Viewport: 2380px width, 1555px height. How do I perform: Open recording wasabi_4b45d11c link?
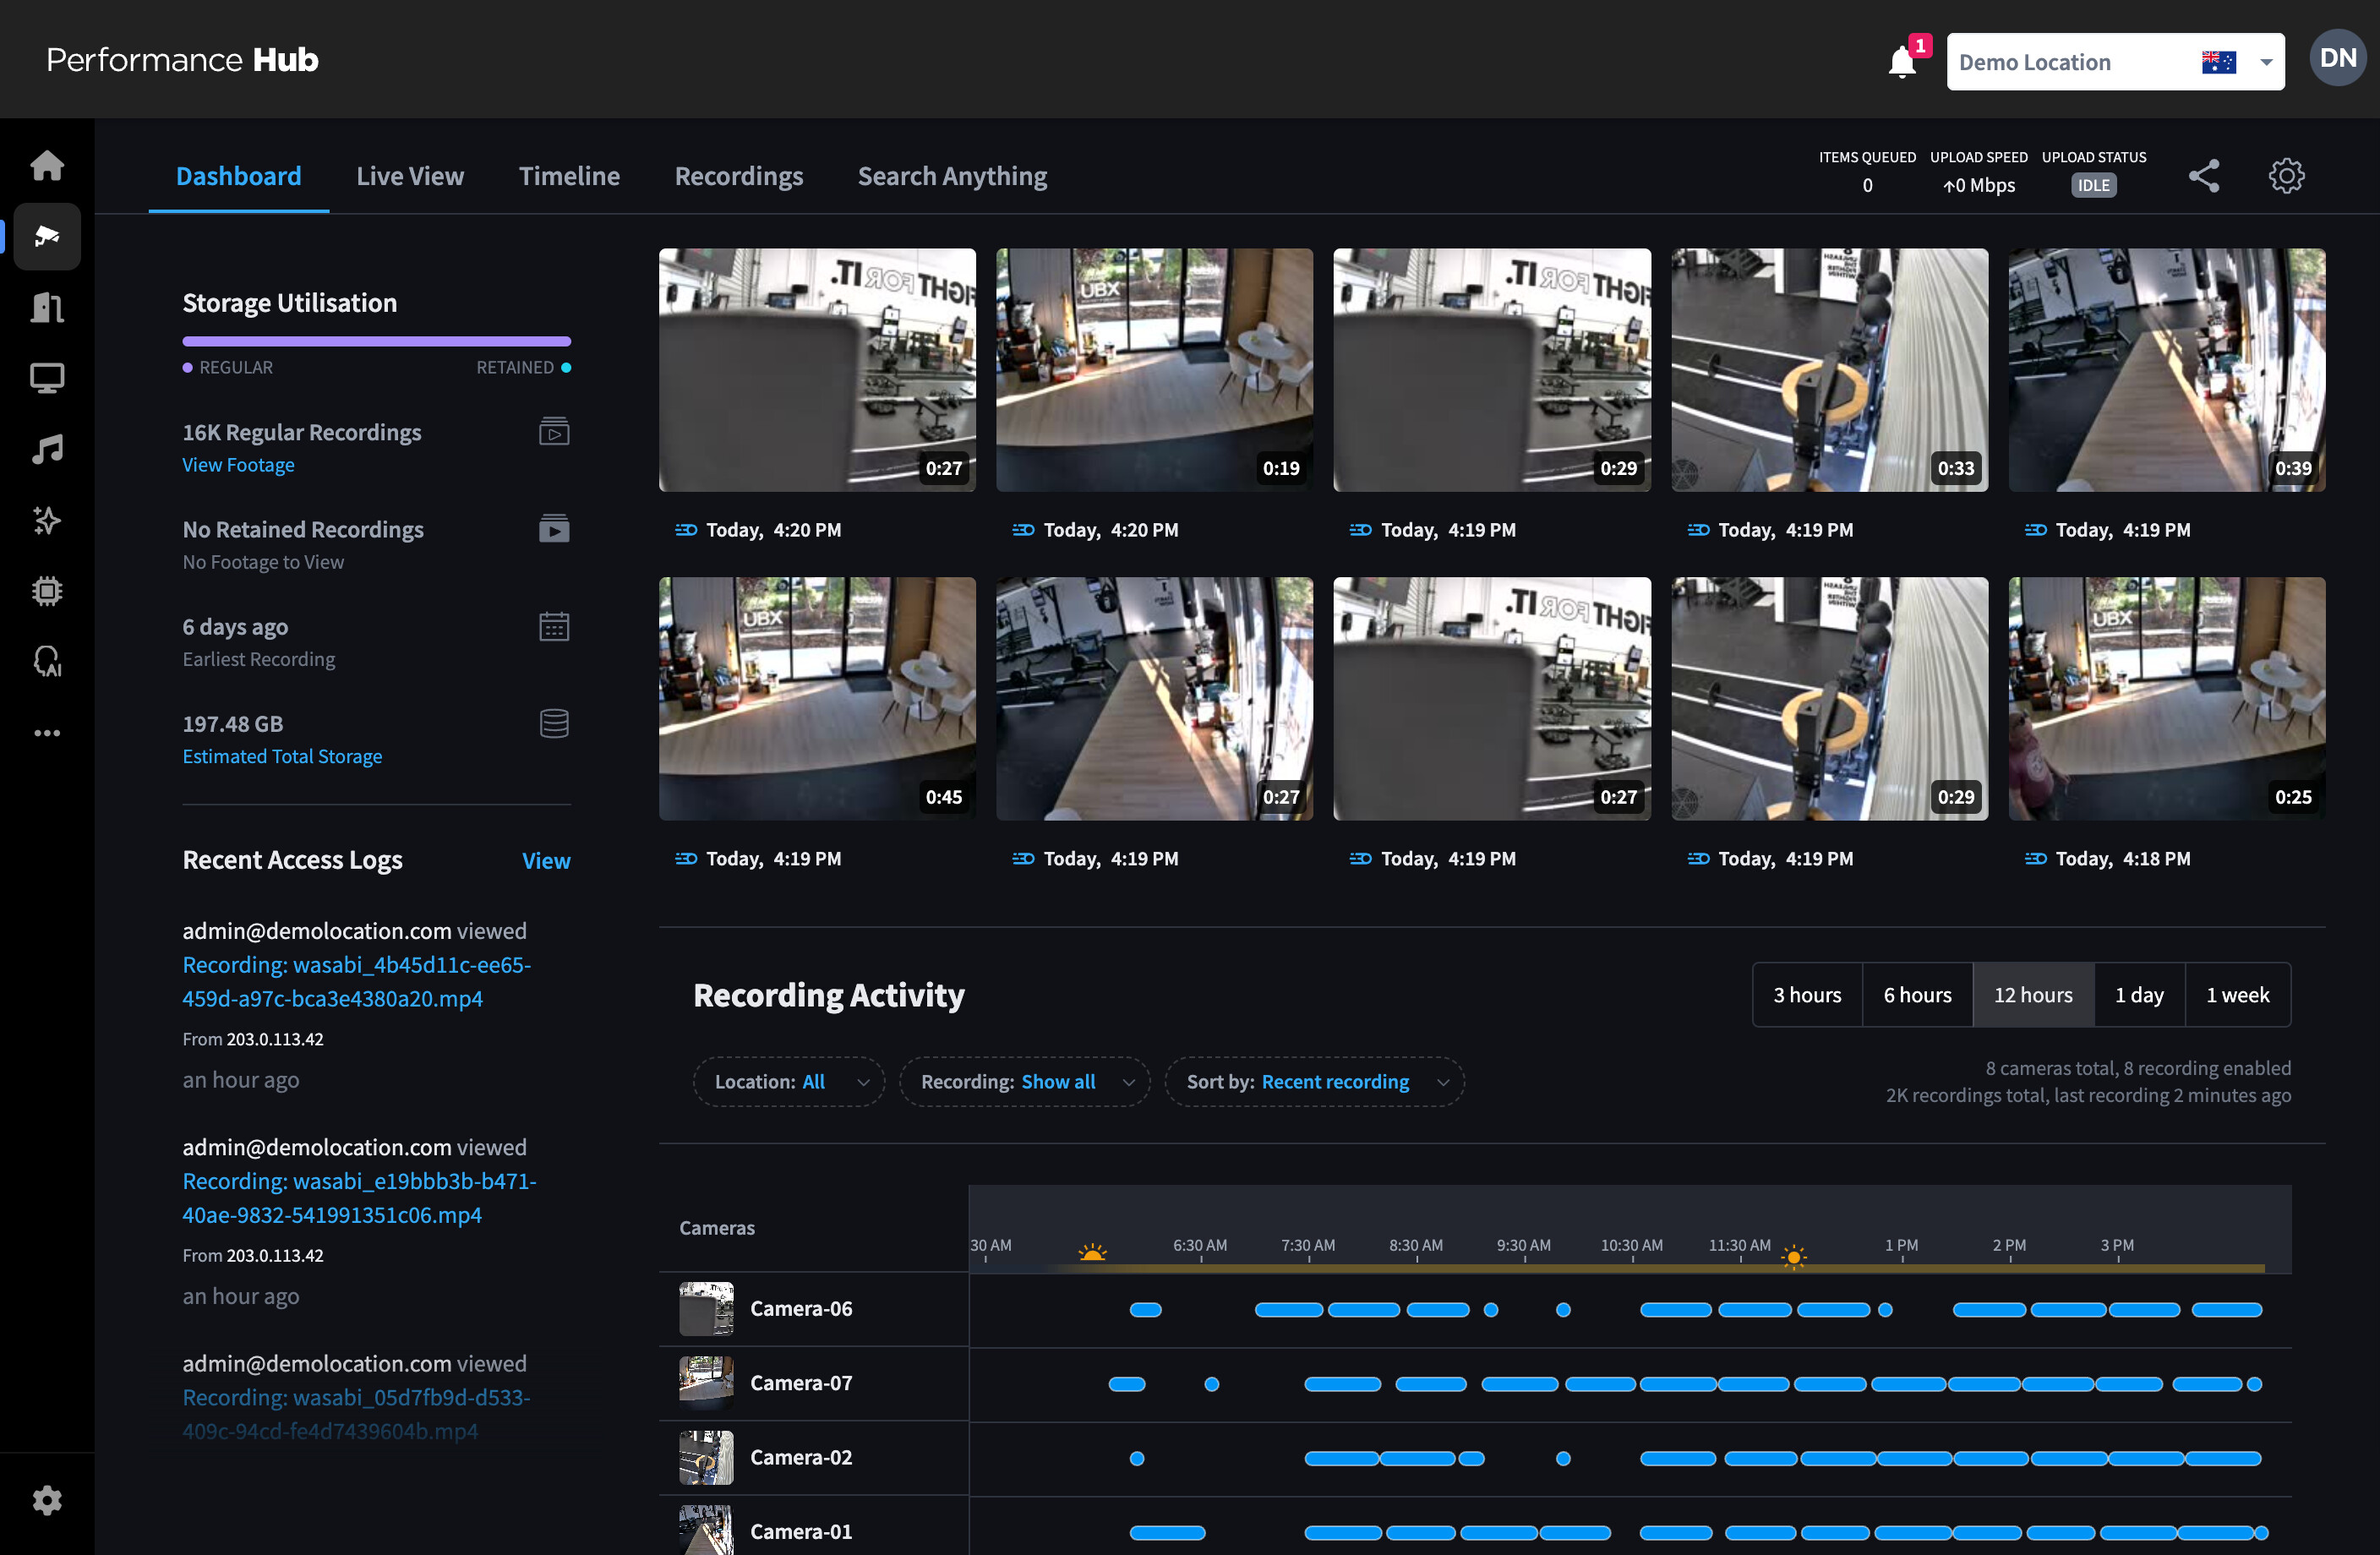[356, 981]
